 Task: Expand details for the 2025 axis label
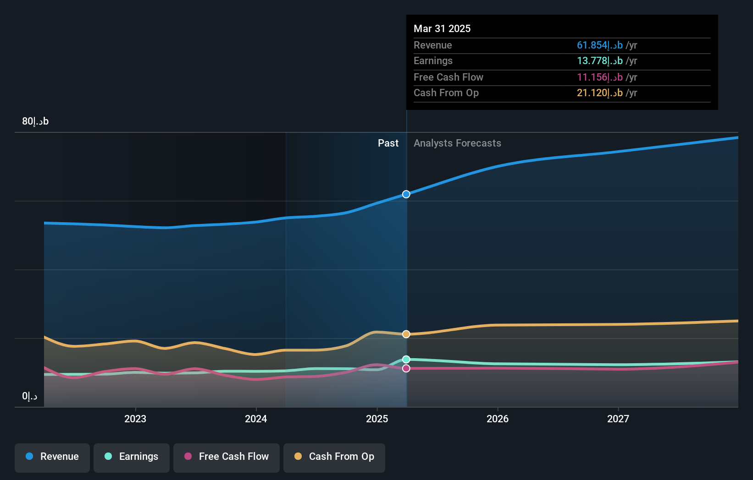click(x=376, y=418)
